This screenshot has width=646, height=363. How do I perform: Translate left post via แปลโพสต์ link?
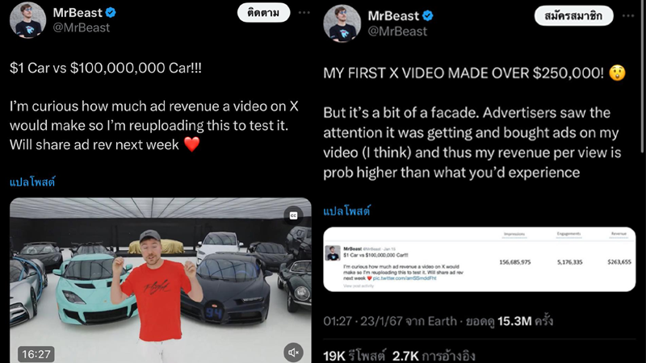(32, 182)
